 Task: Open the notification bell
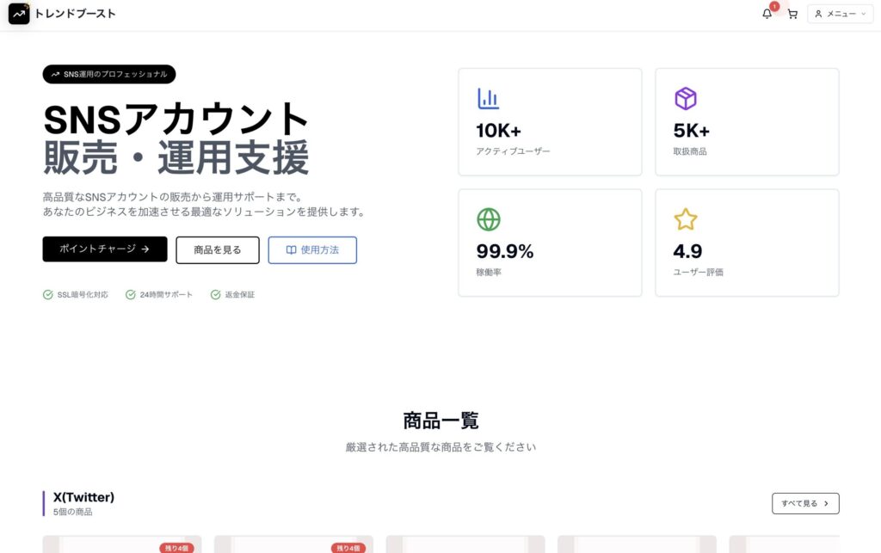click(767, 14)
